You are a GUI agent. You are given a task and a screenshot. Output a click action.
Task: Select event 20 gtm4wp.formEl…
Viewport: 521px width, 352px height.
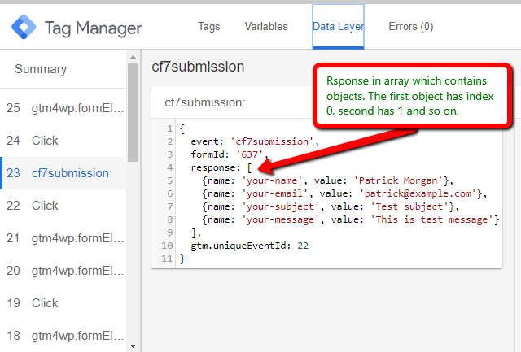point(63,271)
